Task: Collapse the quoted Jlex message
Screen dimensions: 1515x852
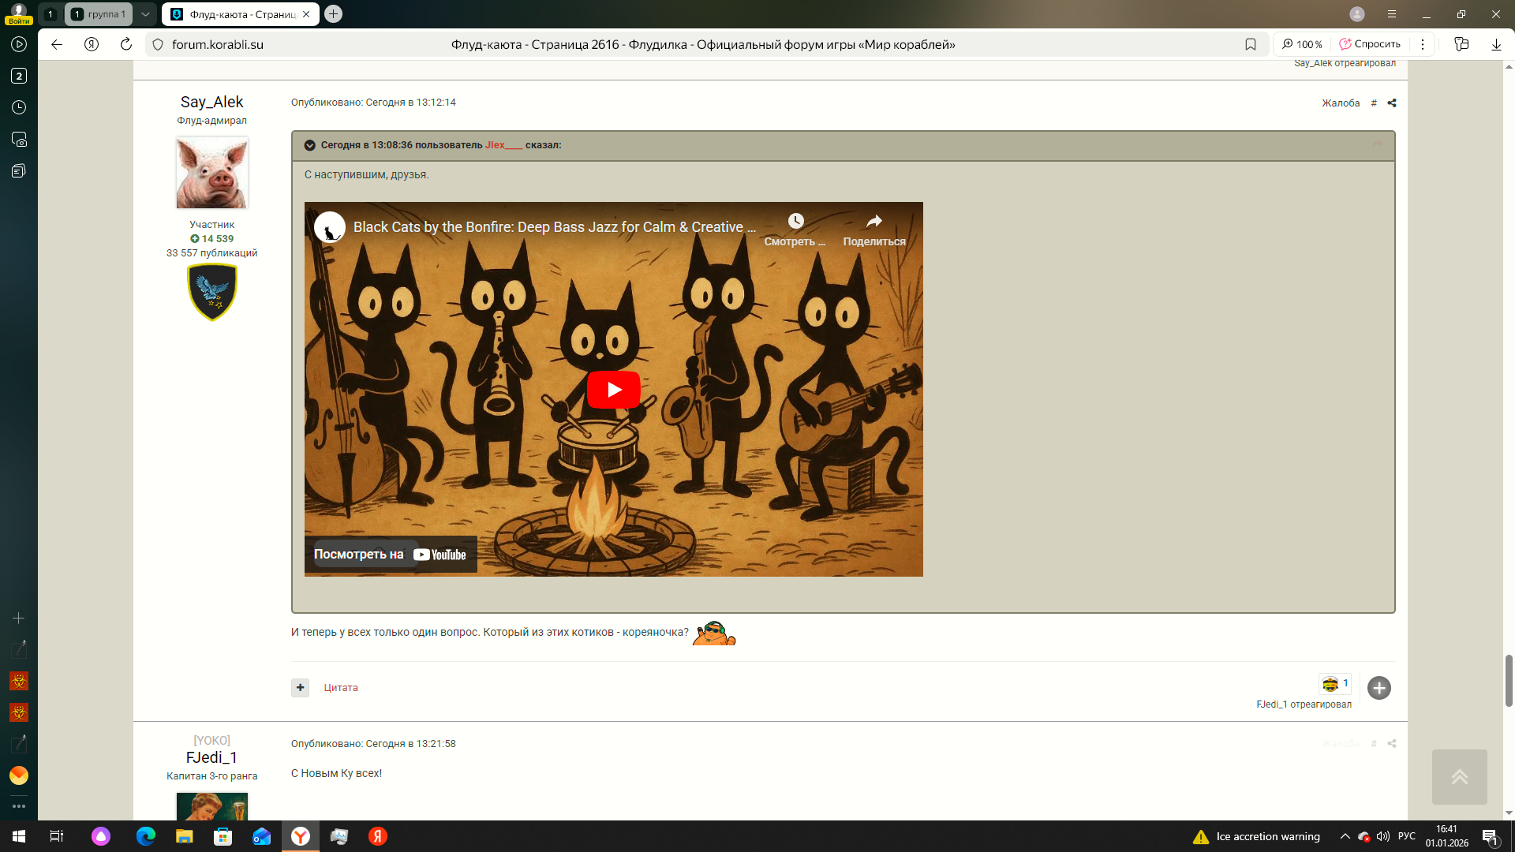Action: [309, 145]
